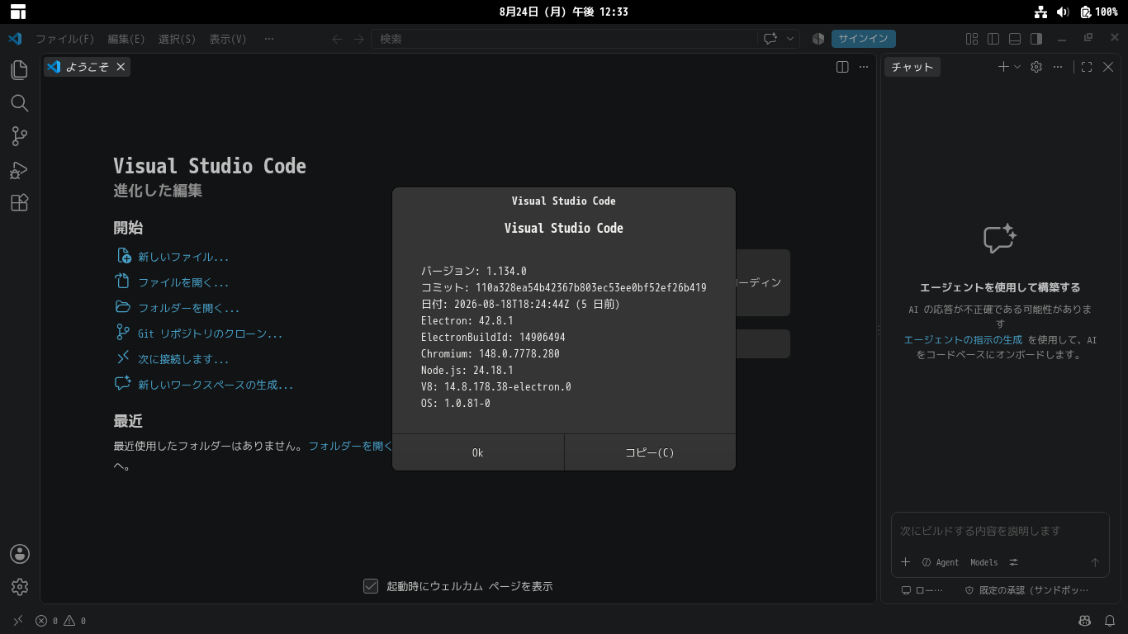This screenshot has height=634, width=1128.
Task: Click エージェントの指示の生成 link in chat
Action: click(963, 339)
